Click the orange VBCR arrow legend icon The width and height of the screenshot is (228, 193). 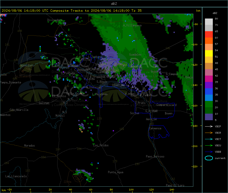click(x=209, y=133)
